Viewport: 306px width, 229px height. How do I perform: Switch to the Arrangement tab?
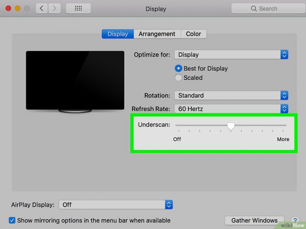[x=157, y=34]
